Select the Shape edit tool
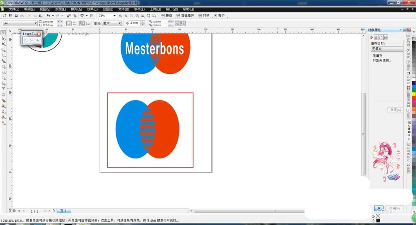The width and height of the screenshot is (416, 225). [3, 38]
